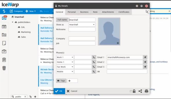The image size is (171, 99).
Task: Switch to the Personal tab
Action: coord(72,12)
